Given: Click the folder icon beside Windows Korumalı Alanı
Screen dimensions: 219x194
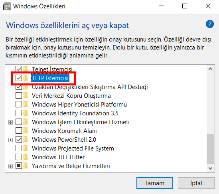Looking at the screenshot, I should (x=26, y=131).
